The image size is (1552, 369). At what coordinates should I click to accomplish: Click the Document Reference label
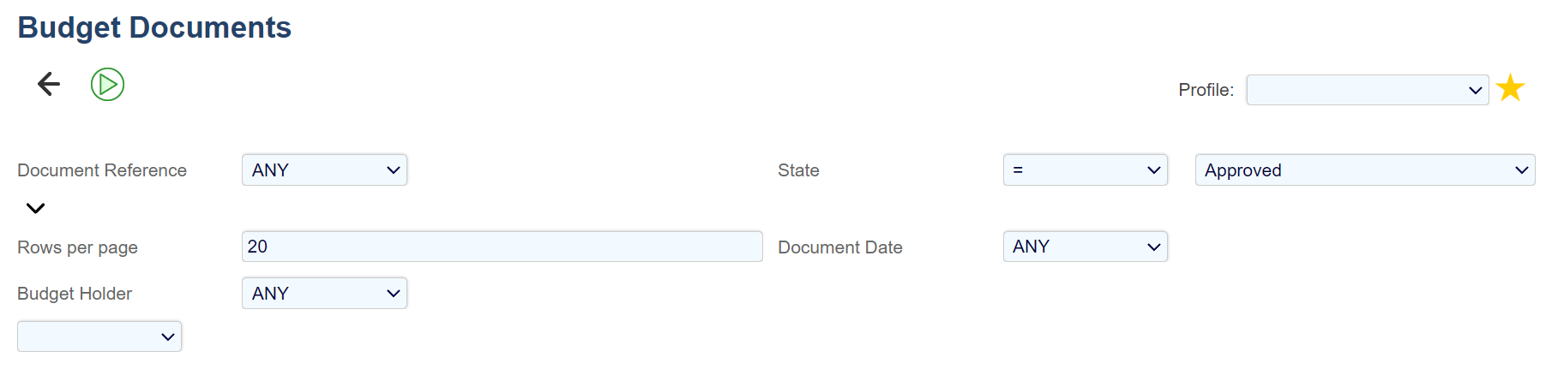click(x=102, y=170)
